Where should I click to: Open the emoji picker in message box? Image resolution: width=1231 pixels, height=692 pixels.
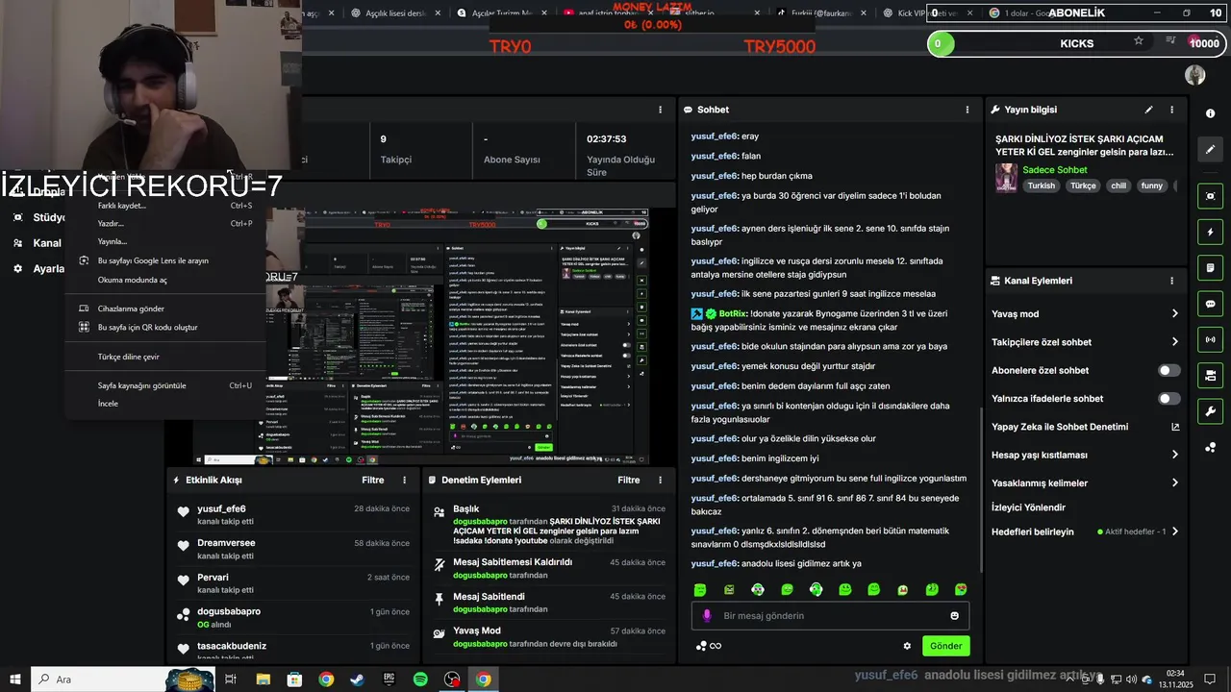click(955, 616)
